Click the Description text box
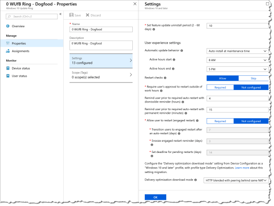Viewport: 274px width, 206px height. click(x=101, y=45)
